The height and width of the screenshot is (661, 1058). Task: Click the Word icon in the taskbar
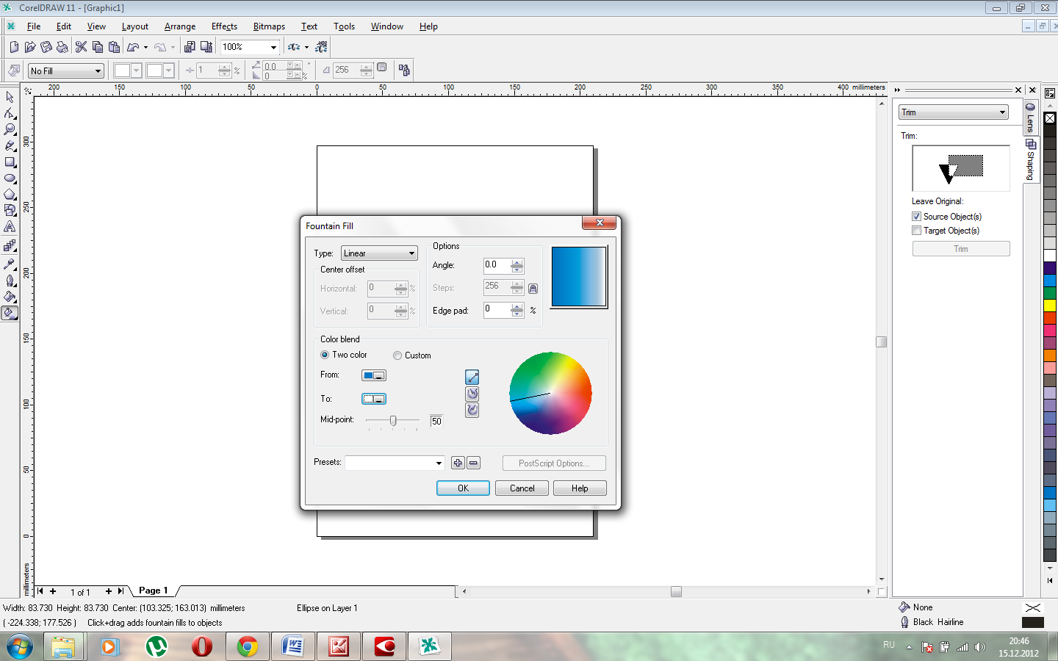click(293, 646)
